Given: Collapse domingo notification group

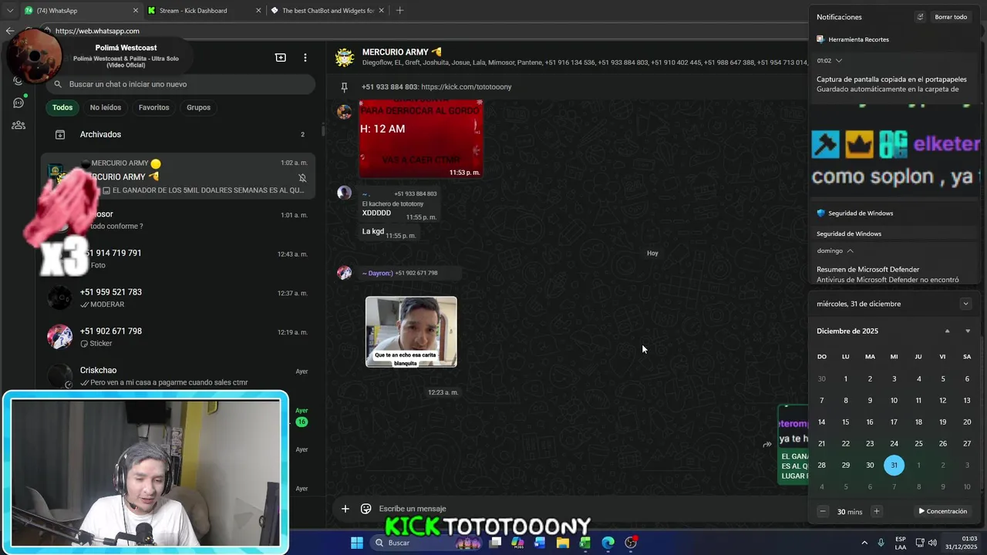Looking at the screenshot, I should [851, 251].
